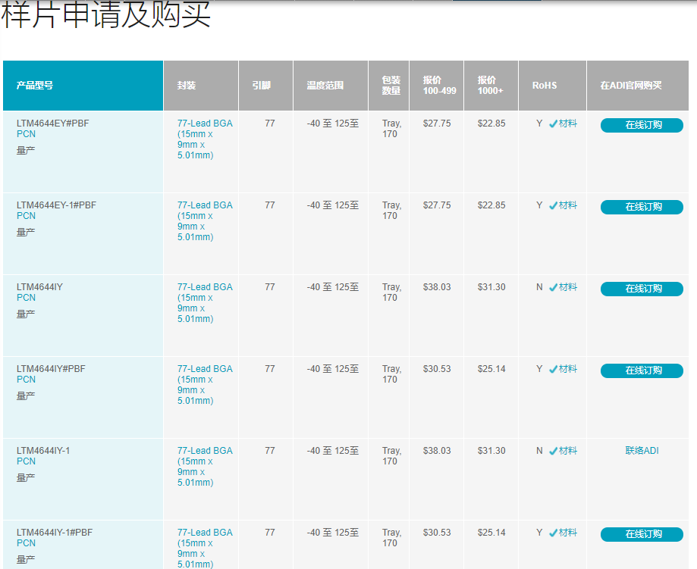
Task: Open the checkmark 材料 link in LTM4644IY row
Action: (x=563, y=287)
